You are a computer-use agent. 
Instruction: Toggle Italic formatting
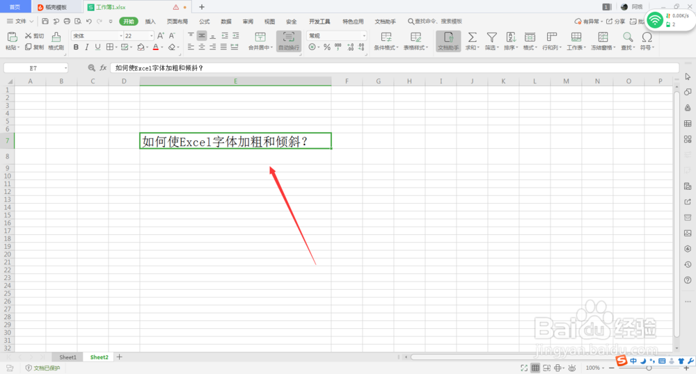(86, 47)
